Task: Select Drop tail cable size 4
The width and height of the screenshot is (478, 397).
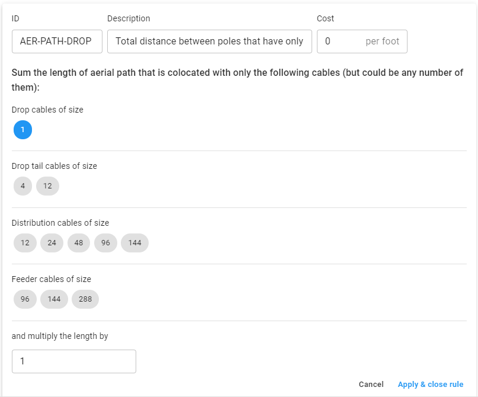Action: tap(23, 186)
